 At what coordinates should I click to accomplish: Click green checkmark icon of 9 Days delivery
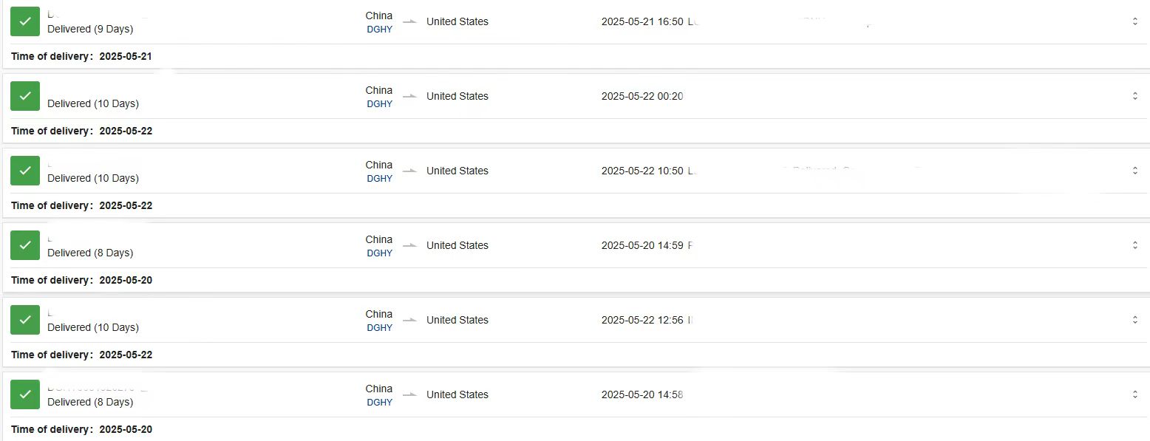coord(25,21)
